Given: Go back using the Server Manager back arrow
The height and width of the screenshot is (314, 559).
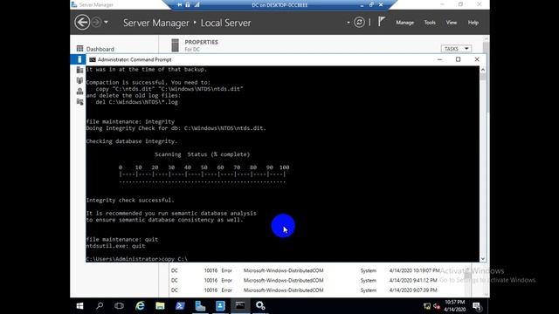Looking at the screenshot, I should click(82, 22).
